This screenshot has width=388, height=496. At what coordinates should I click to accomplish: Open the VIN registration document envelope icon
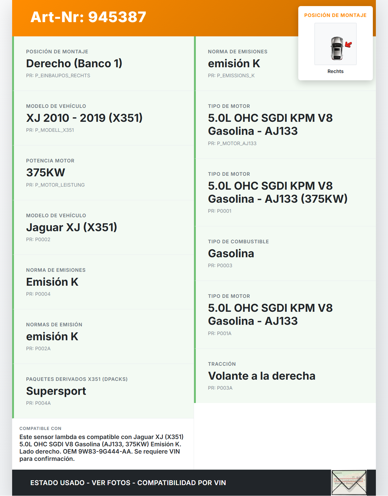[x=349, y=483]
